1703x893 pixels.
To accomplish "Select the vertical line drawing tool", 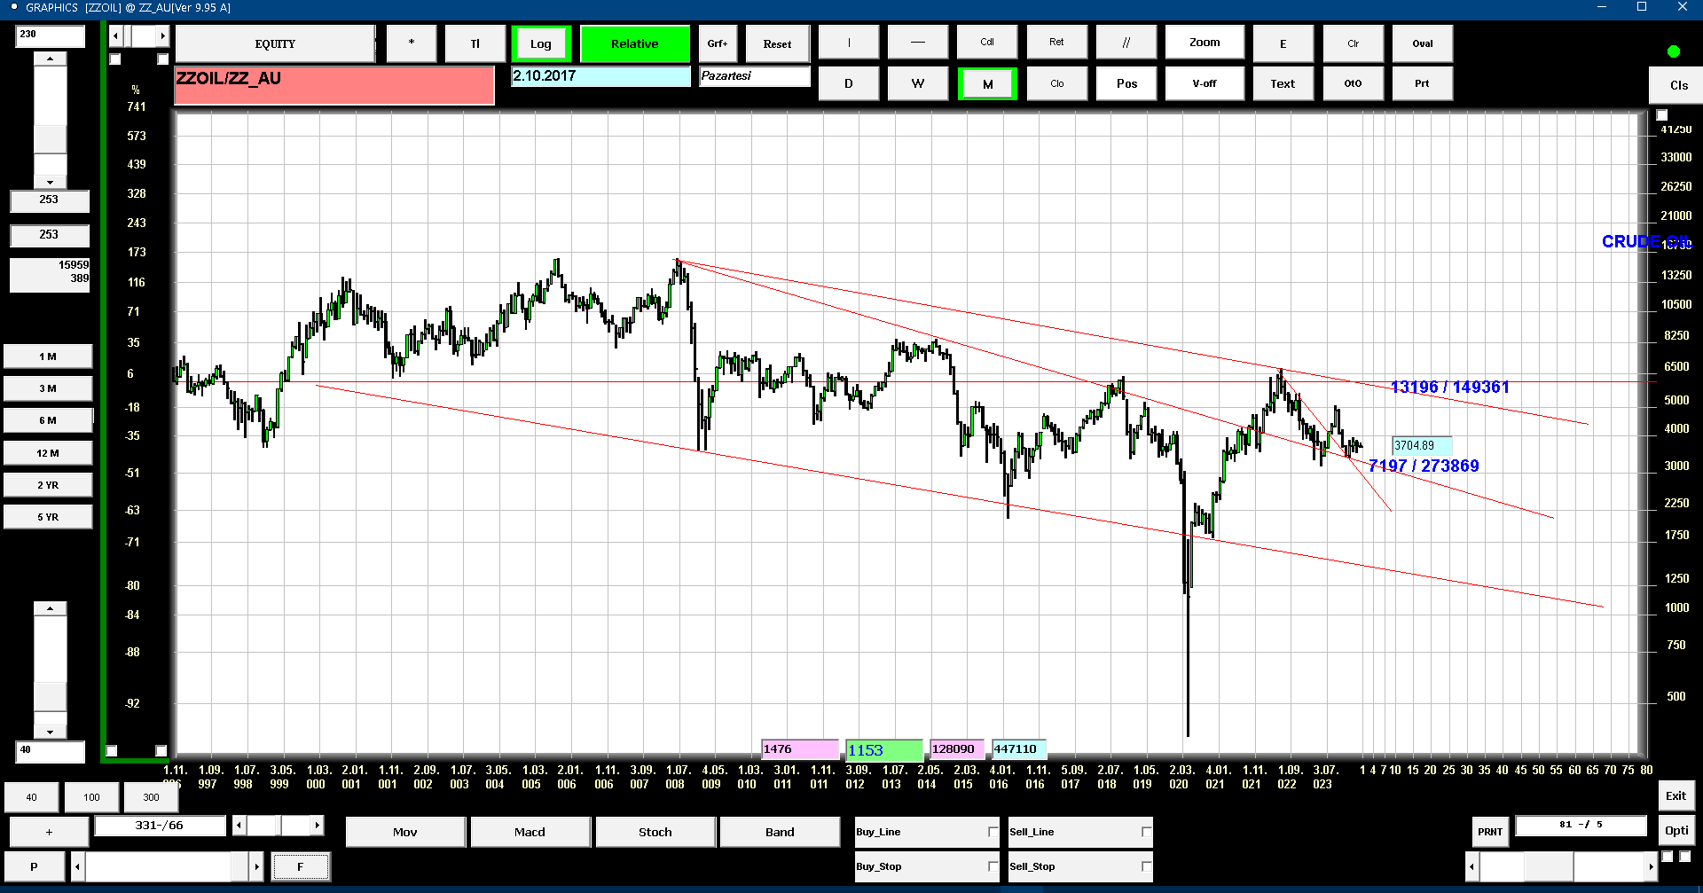I will coord(849,43).
